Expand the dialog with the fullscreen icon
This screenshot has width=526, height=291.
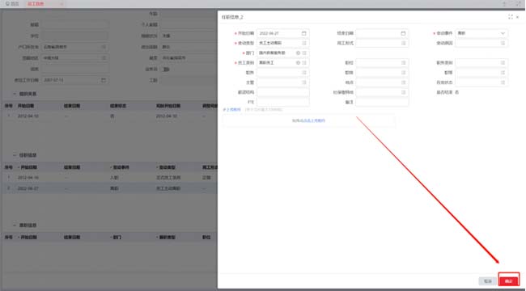511,17
